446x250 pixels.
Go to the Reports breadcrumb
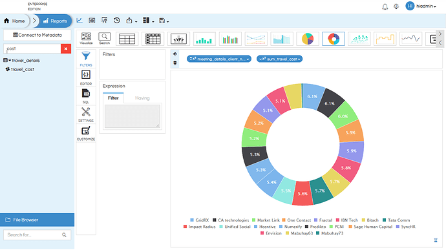(55, 21)
